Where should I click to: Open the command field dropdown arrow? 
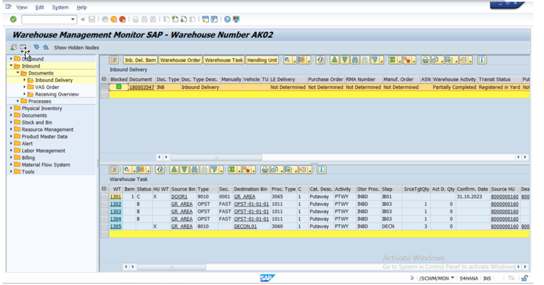72,20
